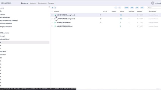Filter files by the CAD chip

tap(142, 8)
